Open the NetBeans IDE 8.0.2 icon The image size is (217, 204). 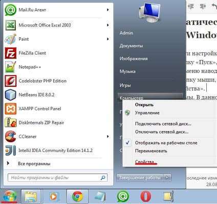(x=10, y=95)
